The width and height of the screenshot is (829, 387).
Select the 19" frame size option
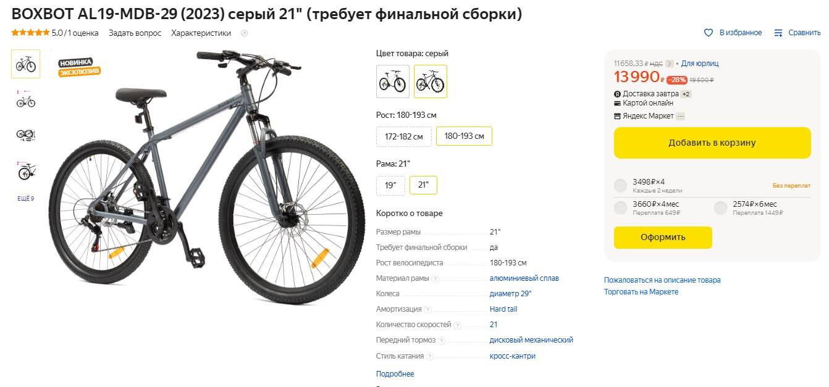tap(390, 185)
